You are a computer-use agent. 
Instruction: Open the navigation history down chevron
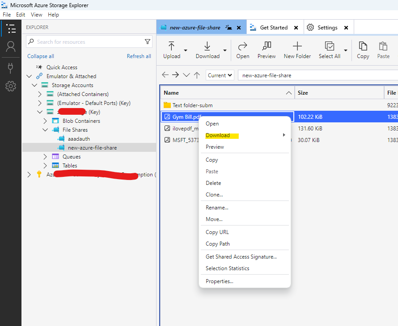click(x=186, y=75)
